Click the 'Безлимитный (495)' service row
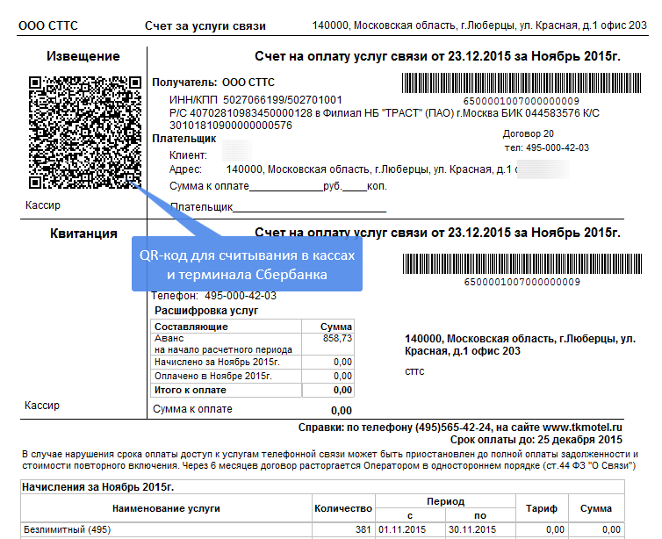This screenshot has height=539, width=662. click(322, 529)
